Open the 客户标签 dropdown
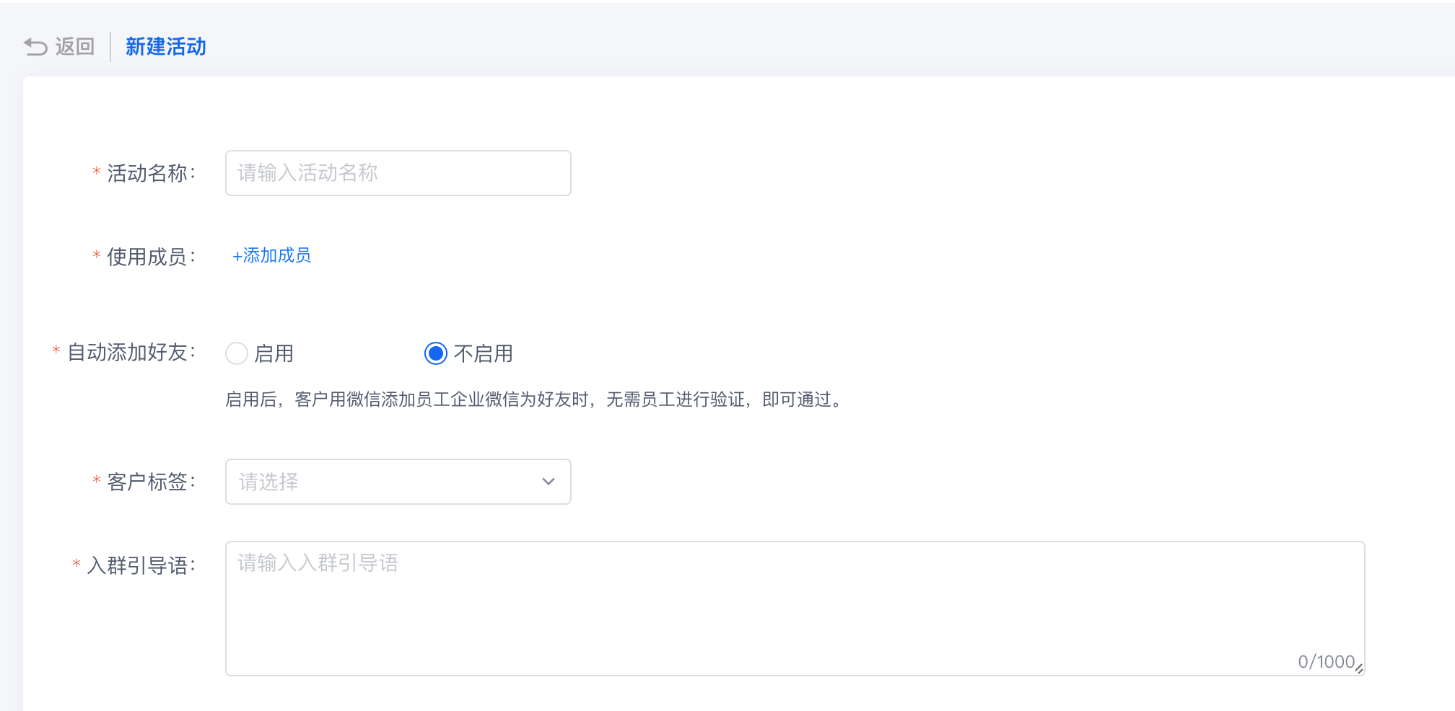The width and height of the screenshot is (1455, 711). (398, 482)
